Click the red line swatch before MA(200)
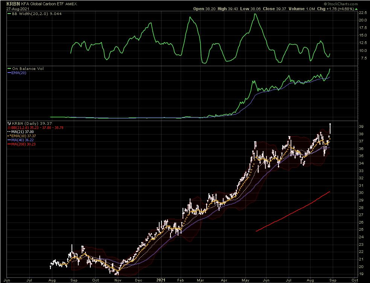The height and width of the screenshot is (283, 370). point(9,144)
